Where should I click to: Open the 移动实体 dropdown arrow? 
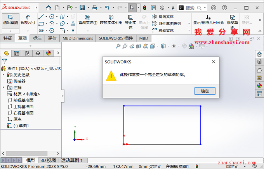(189, 31)
